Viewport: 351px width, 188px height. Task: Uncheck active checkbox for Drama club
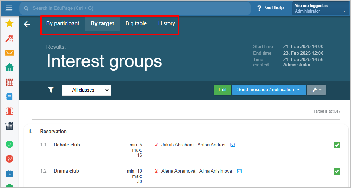click(337, 172)
